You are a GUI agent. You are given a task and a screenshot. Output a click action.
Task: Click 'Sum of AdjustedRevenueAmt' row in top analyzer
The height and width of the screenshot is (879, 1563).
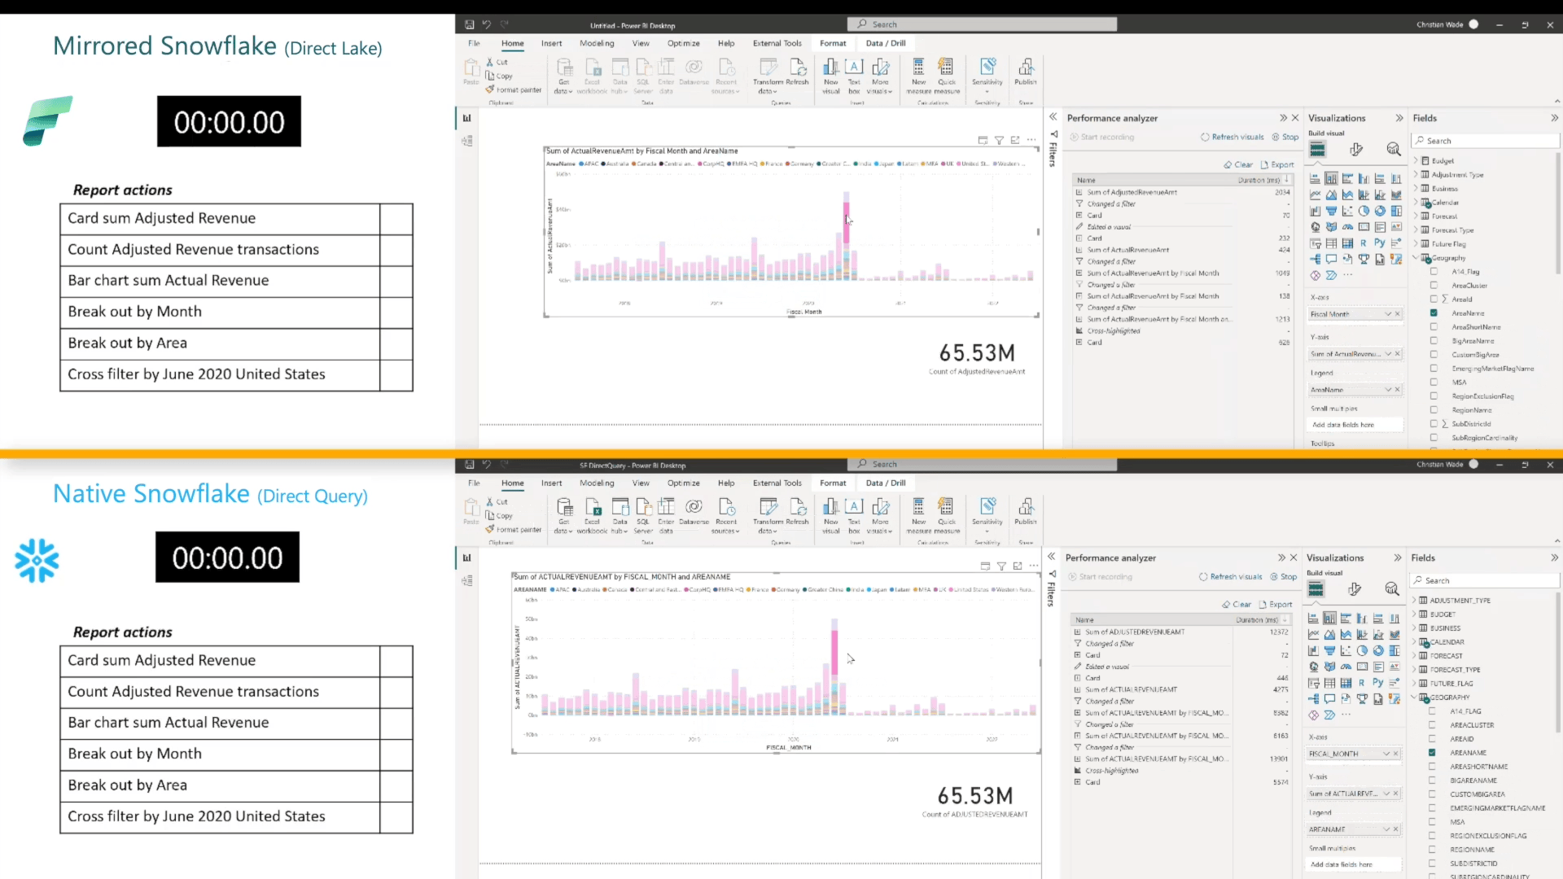click(1182, 192)
